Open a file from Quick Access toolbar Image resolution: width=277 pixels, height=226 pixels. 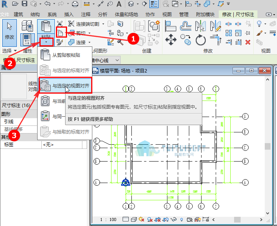(x=15, y=4)
